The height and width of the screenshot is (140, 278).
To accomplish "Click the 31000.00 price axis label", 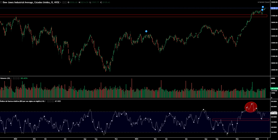I will coord(274,56).
